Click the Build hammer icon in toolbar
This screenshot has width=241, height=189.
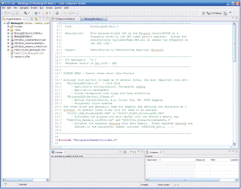click(26, 13)
